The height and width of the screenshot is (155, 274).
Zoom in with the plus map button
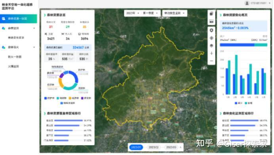(x=211, y=53)
